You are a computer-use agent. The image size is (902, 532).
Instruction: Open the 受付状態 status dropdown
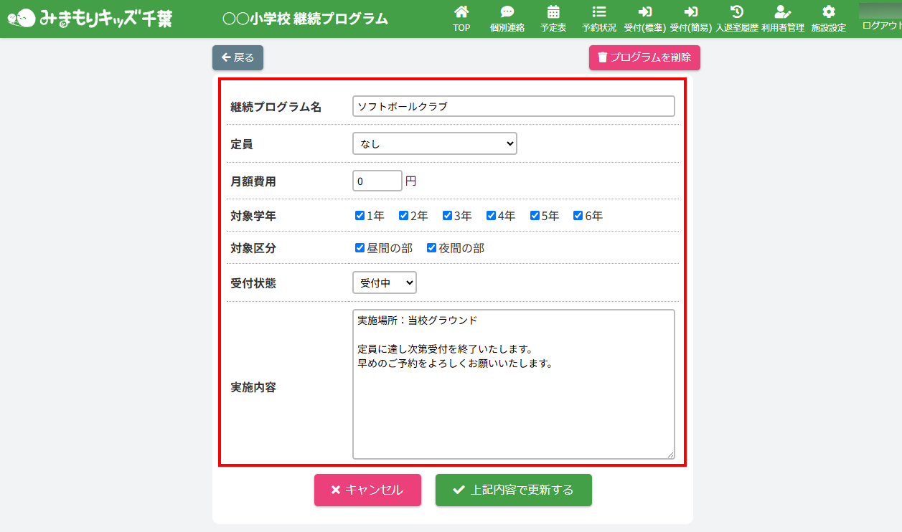[384, 282]
